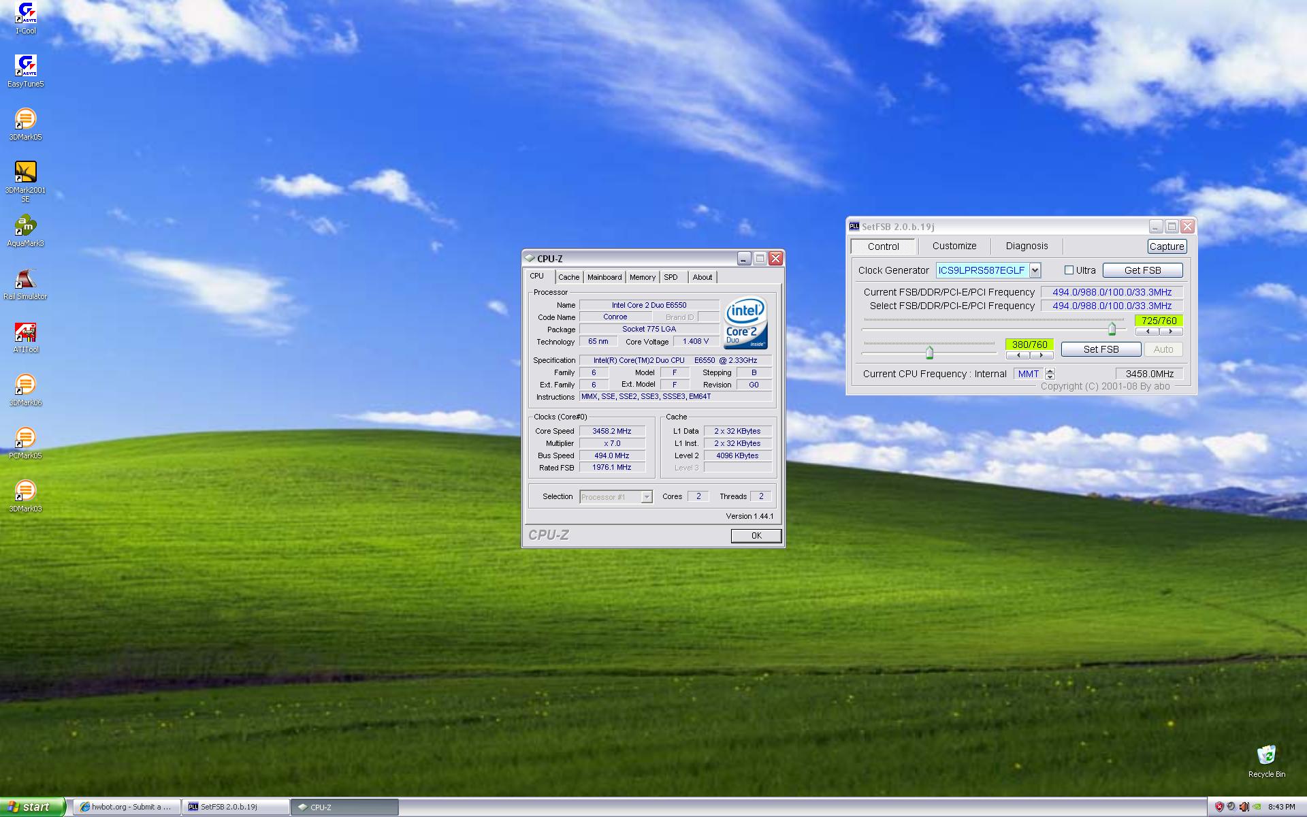Click the 725/760 green value field

tap(1159, 321)
